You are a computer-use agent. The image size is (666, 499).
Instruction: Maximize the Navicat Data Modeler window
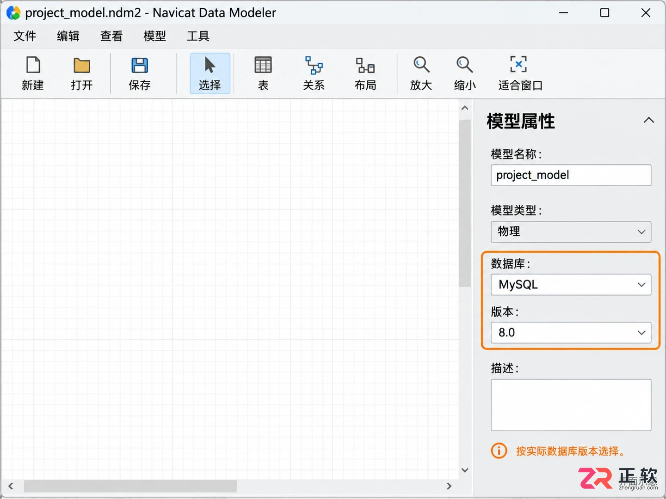(x=604, y=13)
